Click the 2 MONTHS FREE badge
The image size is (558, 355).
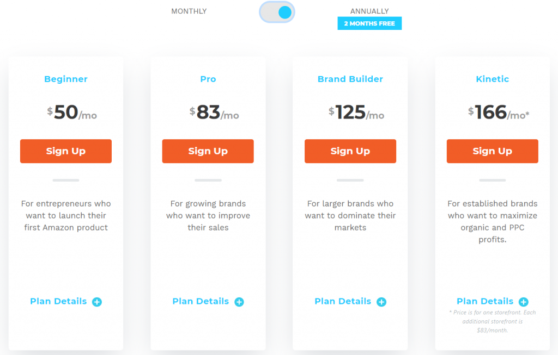(x=369, y=23)
